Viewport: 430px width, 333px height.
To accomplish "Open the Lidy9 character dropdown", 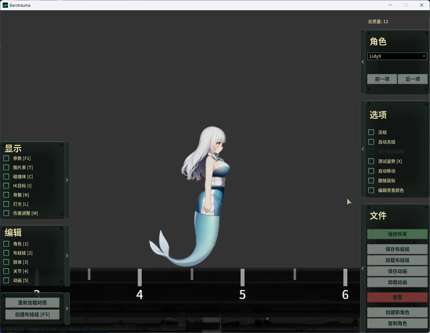I will point(397,56).
